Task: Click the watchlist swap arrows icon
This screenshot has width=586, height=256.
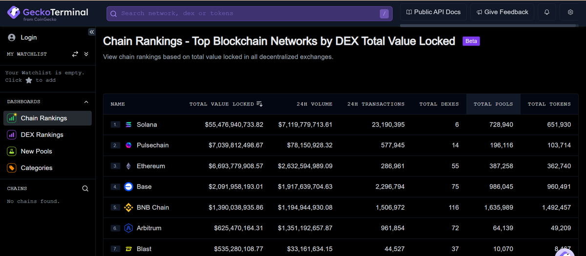Action: pyautogui.click(x=75, y=54)
